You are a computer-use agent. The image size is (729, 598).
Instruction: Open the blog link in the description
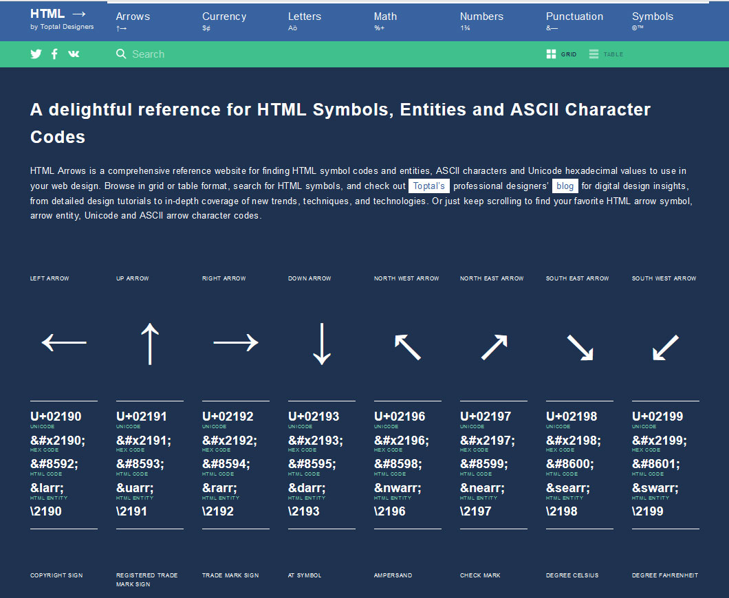565,186
